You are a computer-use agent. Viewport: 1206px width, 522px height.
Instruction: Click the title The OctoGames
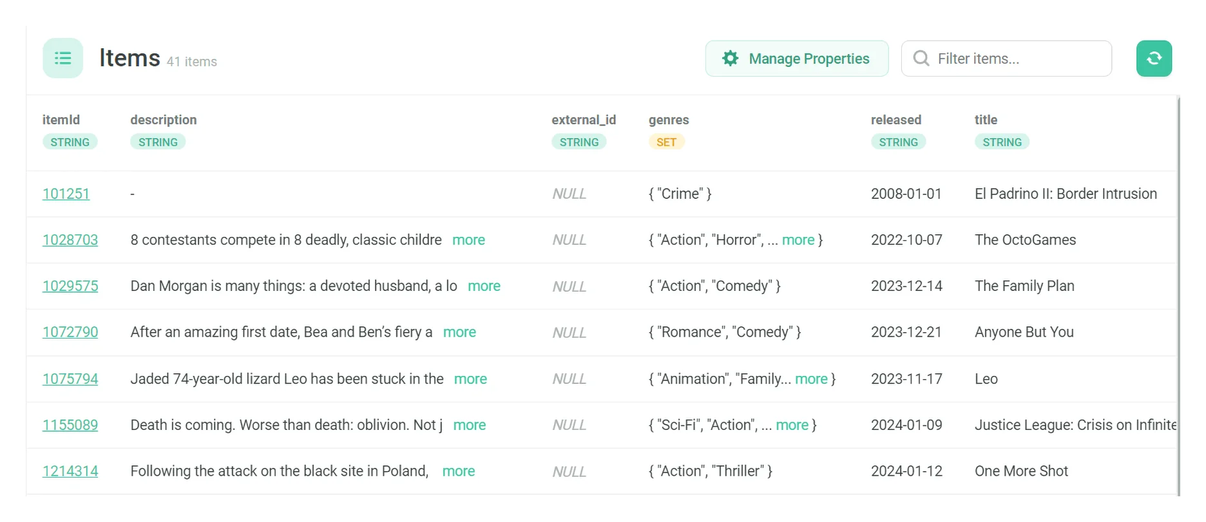(x=1025, y=240)
